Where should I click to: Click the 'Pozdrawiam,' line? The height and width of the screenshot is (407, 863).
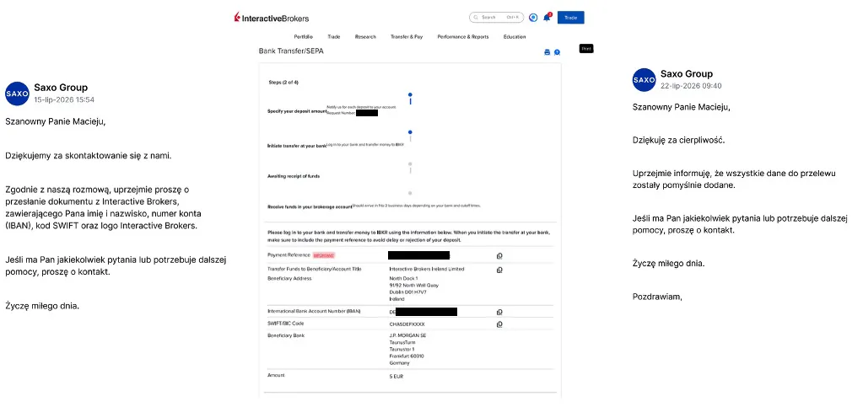[657, 297]
